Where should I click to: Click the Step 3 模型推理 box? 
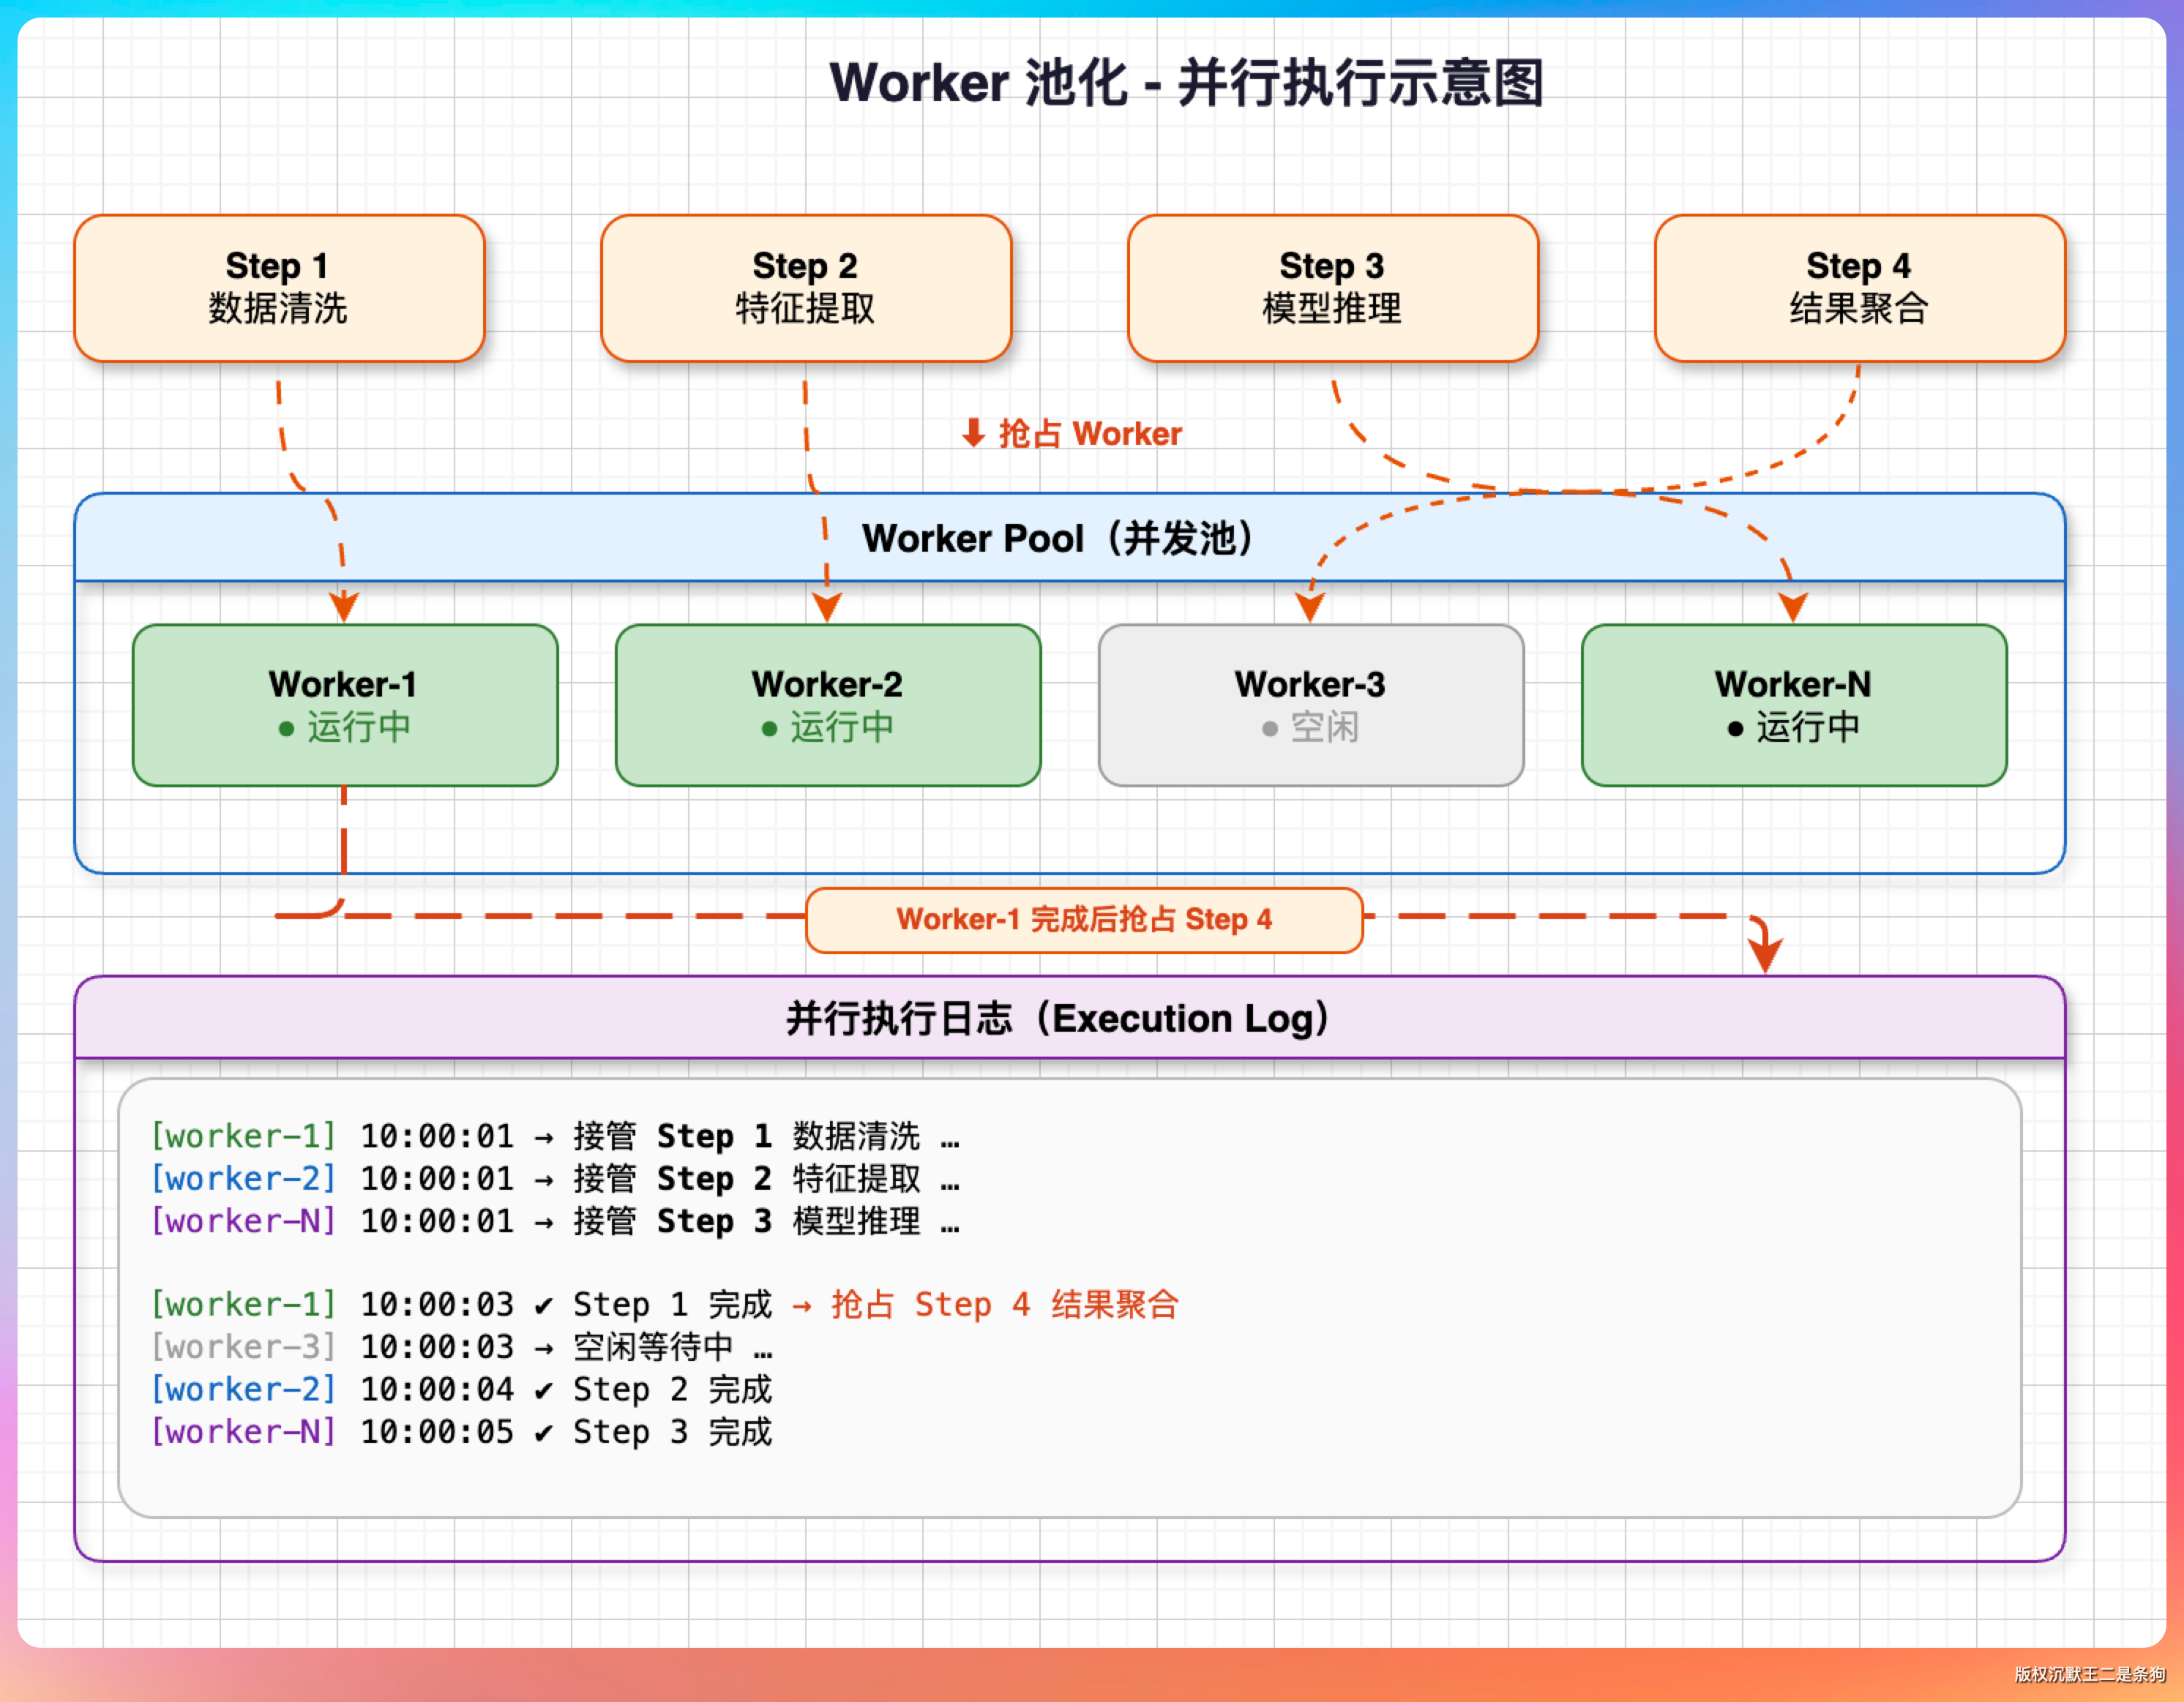pos(1332,288)
